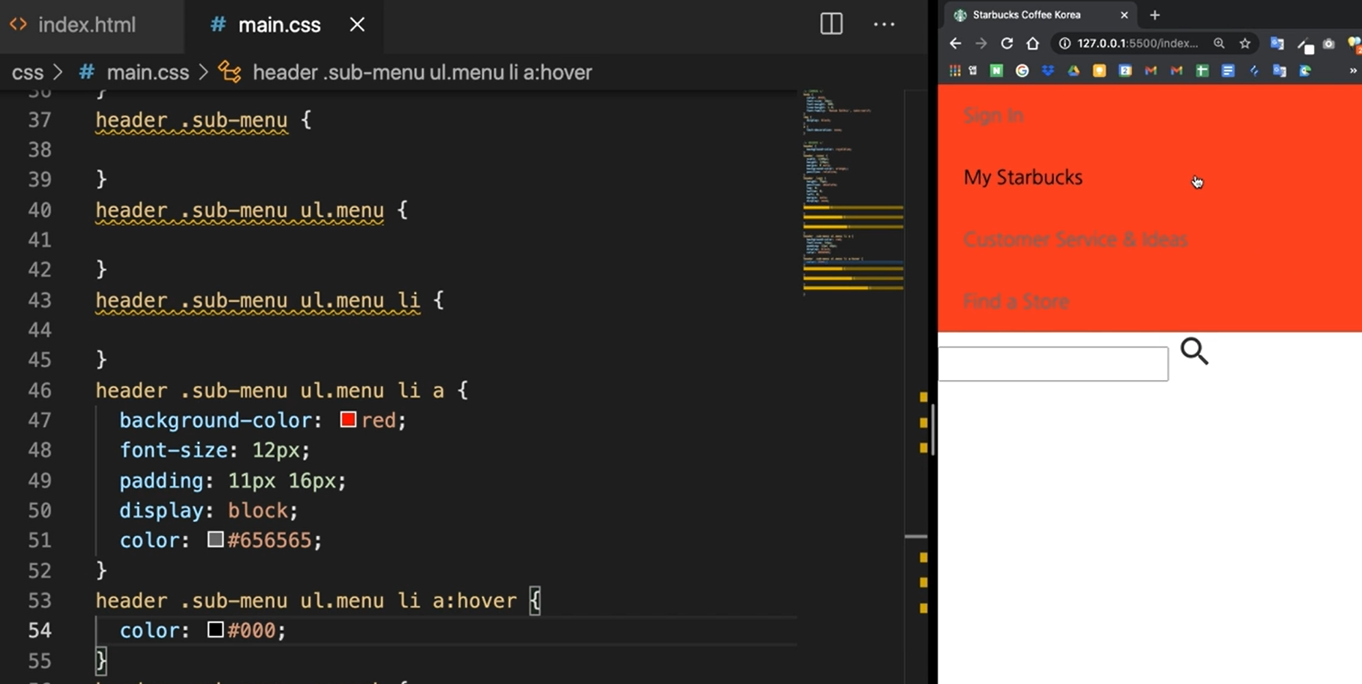Click the Sign In link
The width and height of the screenshot is (1362, 684).
click(993, 116)
